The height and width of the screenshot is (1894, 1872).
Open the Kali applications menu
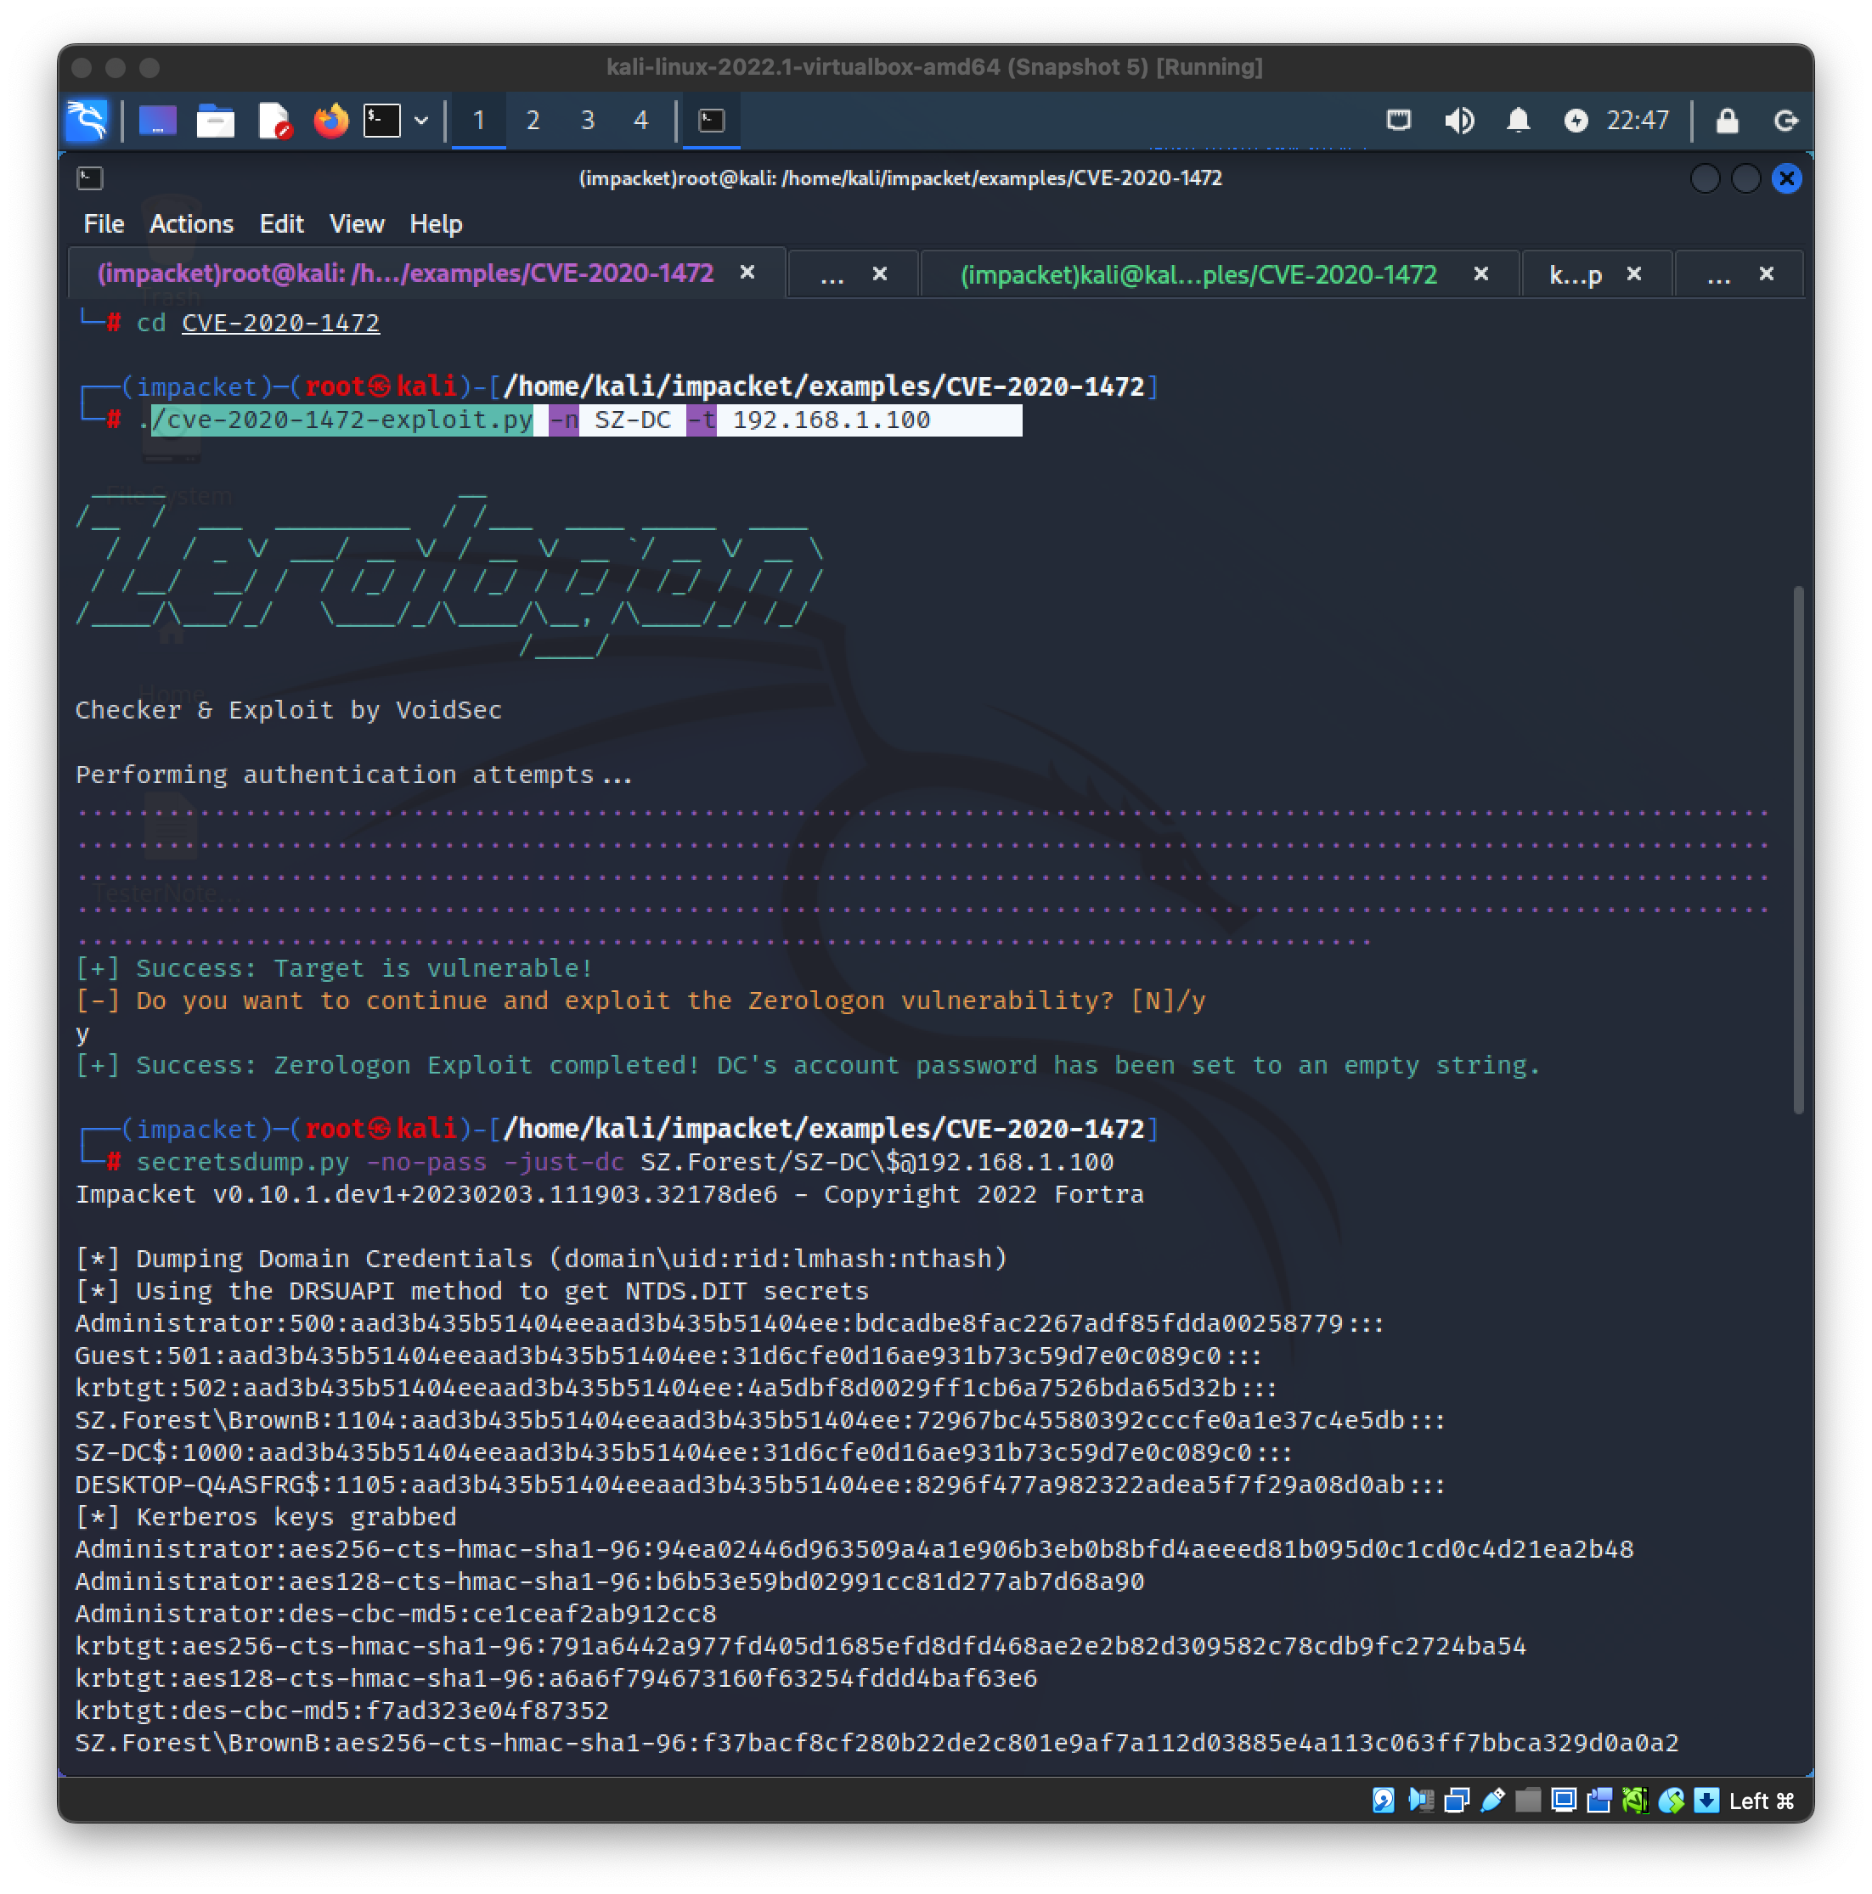pyautogui.click(x=87, y=121)
